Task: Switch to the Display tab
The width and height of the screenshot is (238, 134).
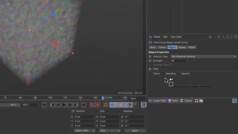Action: click(x=182, y=47)
